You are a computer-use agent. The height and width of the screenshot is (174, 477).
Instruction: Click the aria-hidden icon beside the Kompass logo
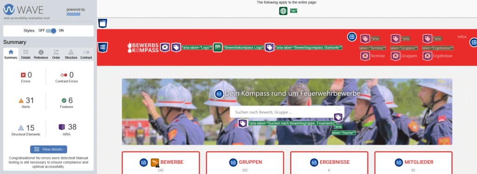point(164,47)
